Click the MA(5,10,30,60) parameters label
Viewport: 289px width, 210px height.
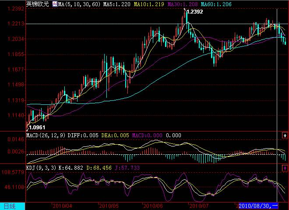tap(79, 4)
